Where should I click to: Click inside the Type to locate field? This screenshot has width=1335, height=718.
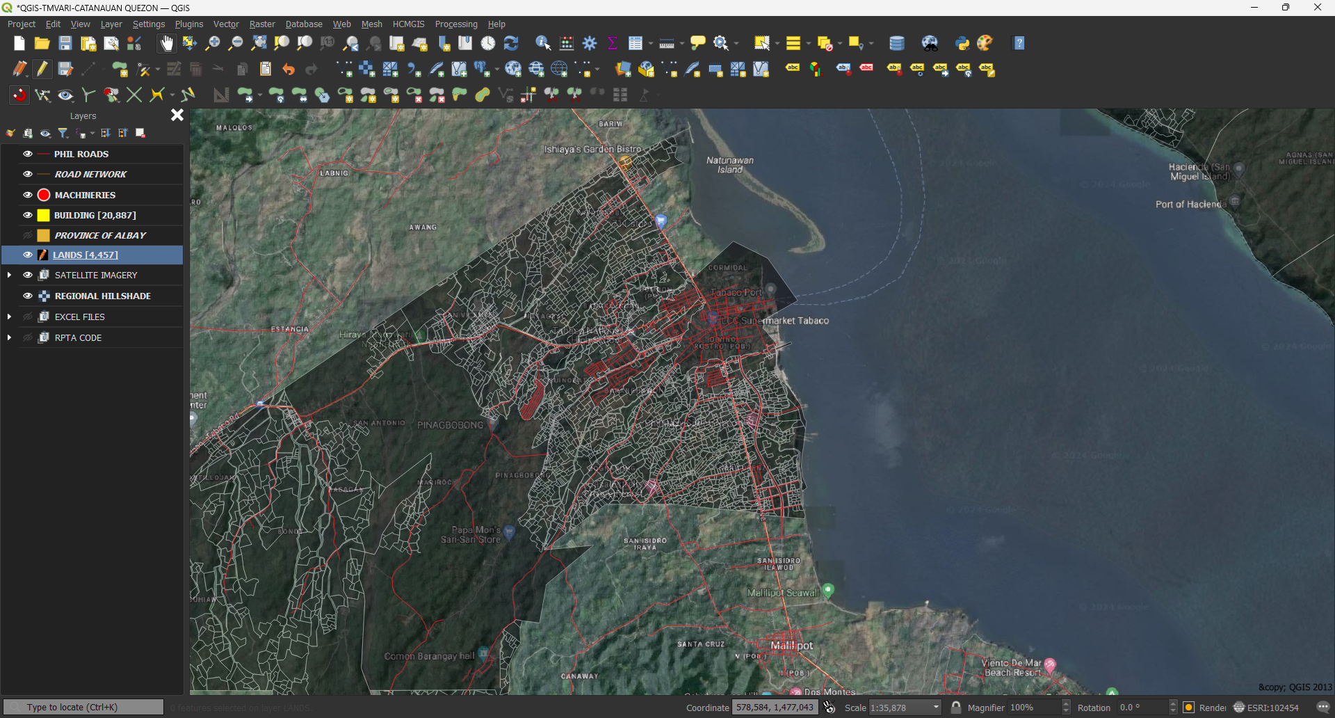click(x=83, y=706)
